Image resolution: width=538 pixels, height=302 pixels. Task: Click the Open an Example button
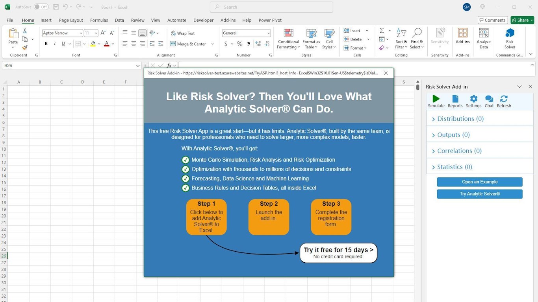coord(480,182)
